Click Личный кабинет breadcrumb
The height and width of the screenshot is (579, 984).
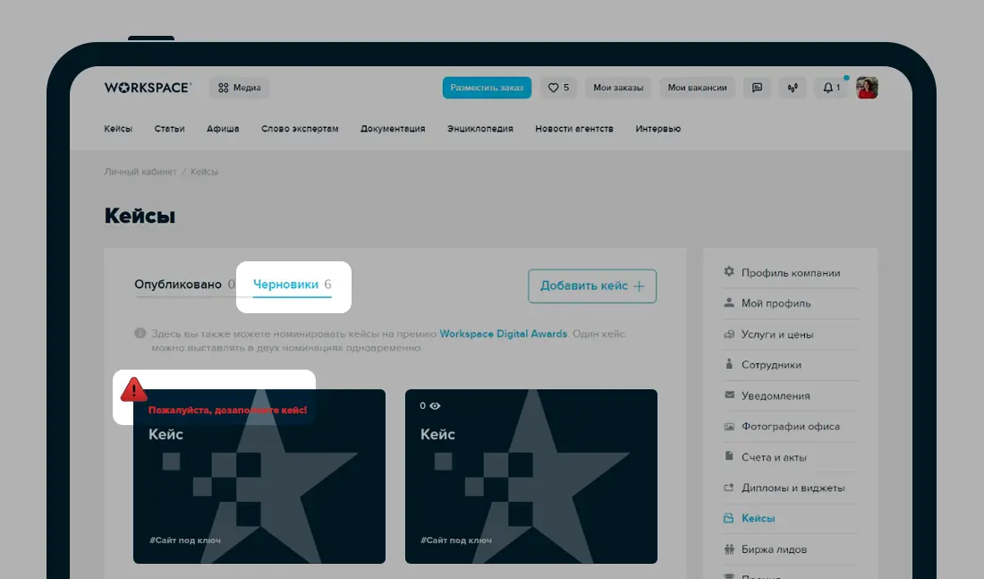tap(140, 172)
